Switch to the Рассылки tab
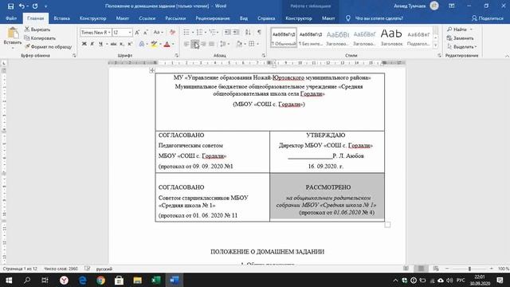510x287 pixels. [x=175, y=18]
